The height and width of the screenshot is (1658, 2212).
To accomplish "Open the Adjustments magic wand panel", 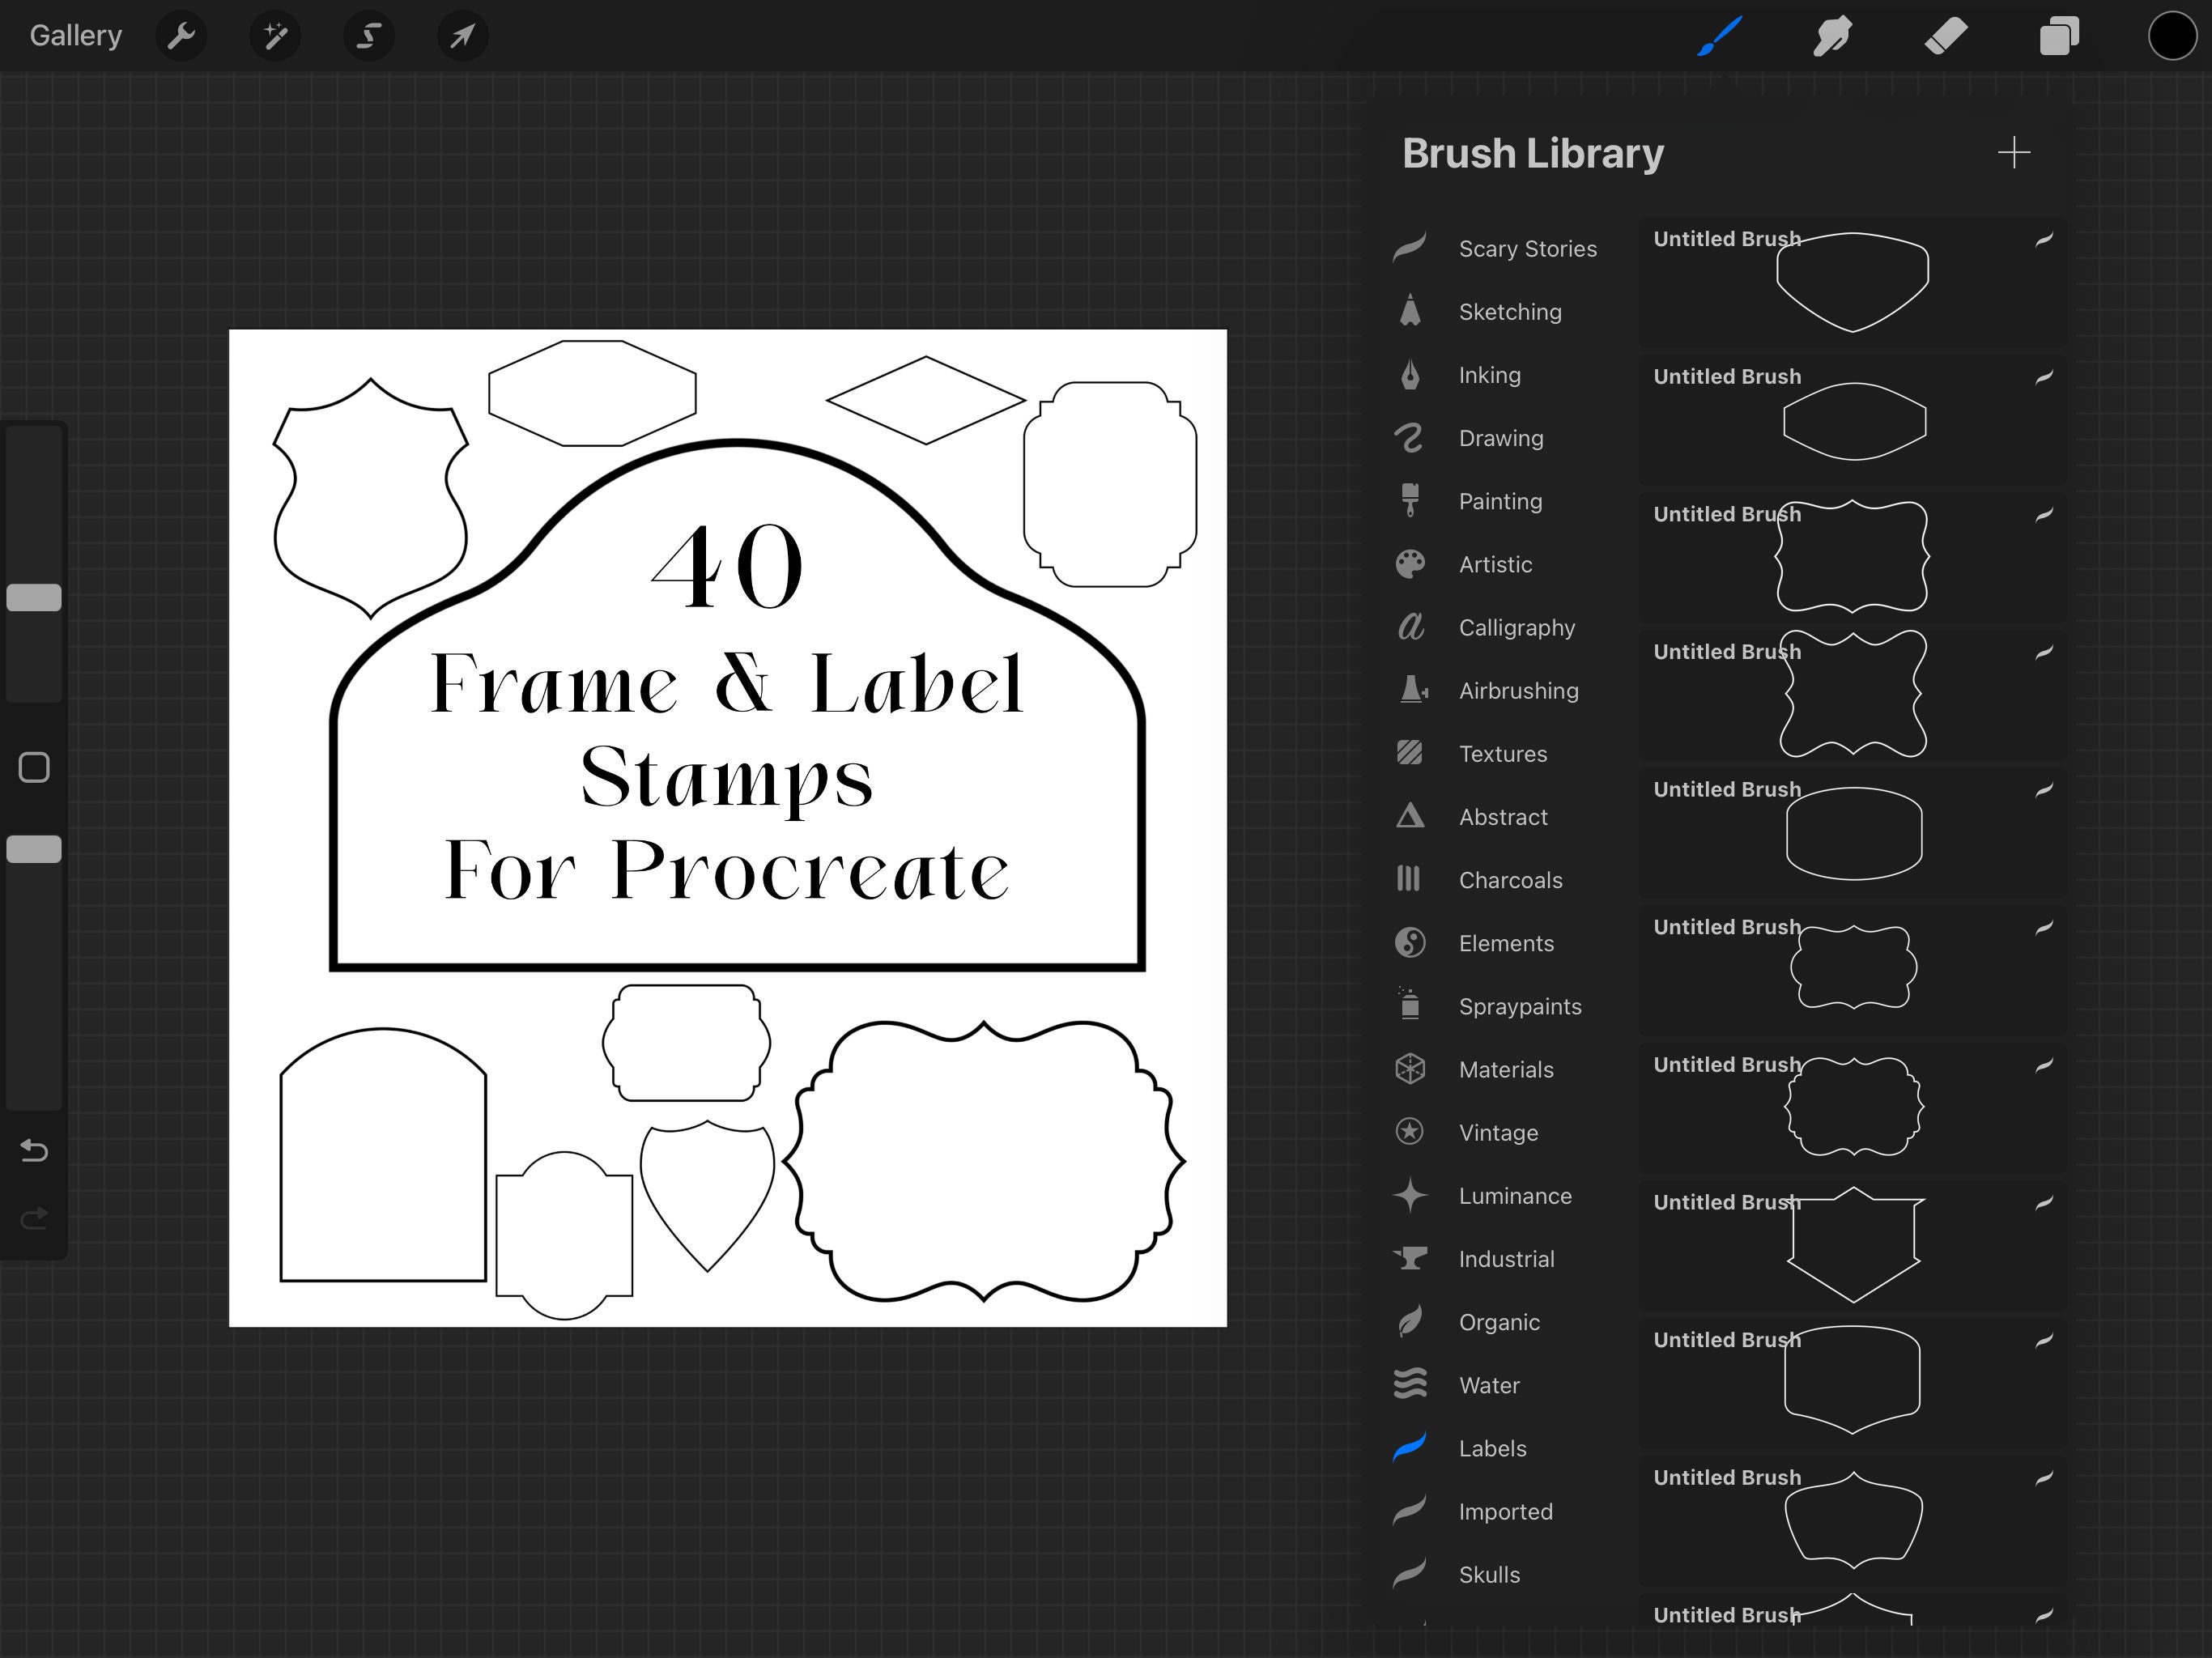I will [275, 36].
